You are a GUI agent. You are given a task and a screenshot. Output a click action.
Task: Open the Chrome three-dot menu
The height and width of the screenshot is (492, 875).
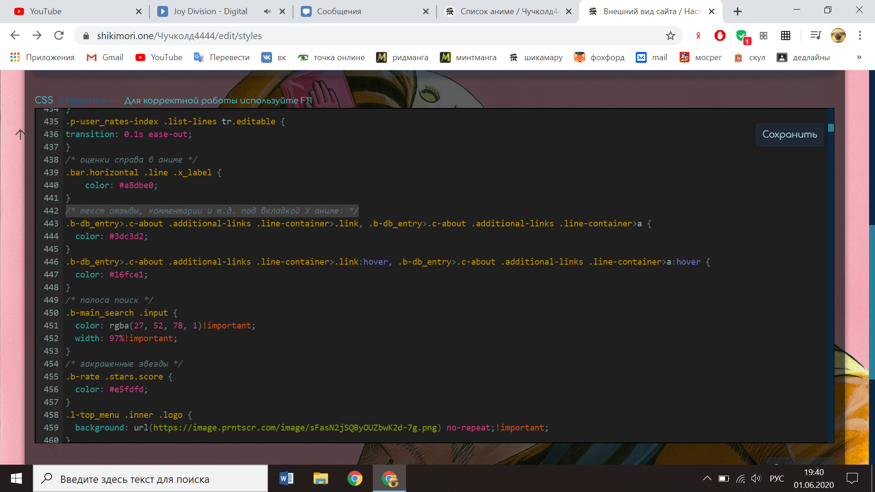(860, 36)
